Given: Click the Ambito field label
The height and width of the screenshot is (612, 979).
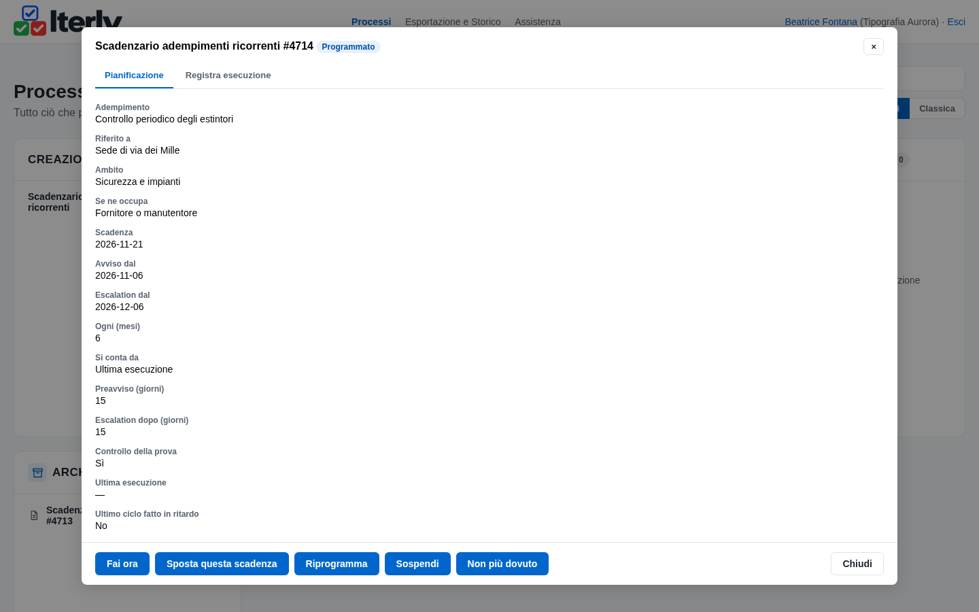Looking at the screenshot, I should 109,170.
